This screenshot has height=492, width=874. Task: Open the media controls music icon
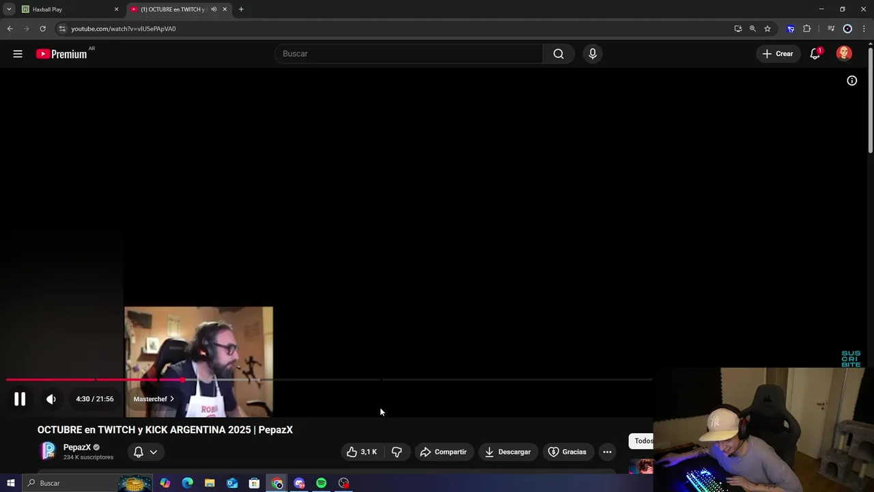click(x=831, y=29)
